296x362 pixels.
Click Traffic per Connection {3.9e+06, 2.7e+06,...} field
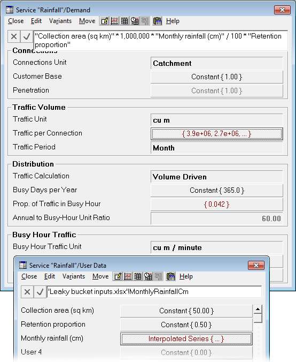[216, 134]
